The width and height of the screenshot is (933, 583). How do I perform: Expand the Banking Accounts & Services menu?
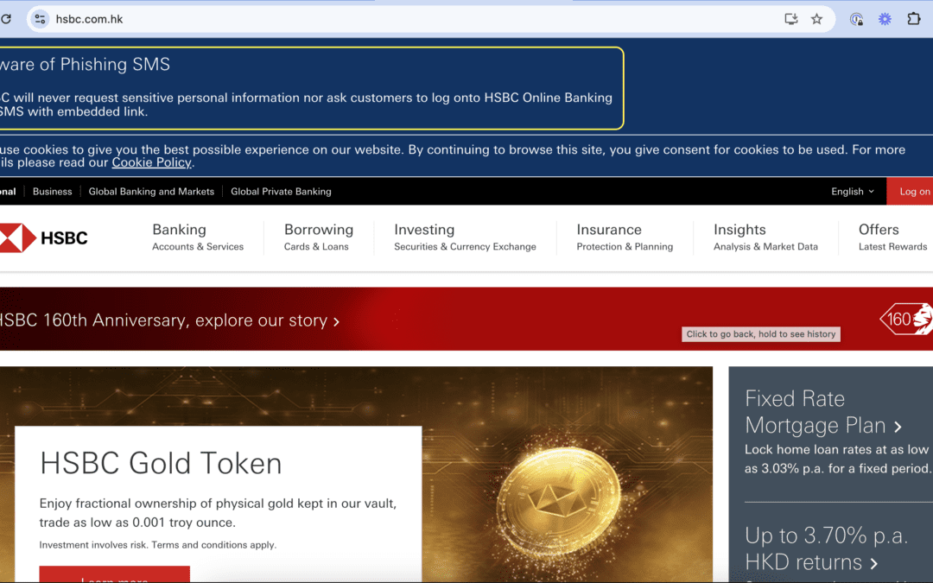[x=198, y=238]
